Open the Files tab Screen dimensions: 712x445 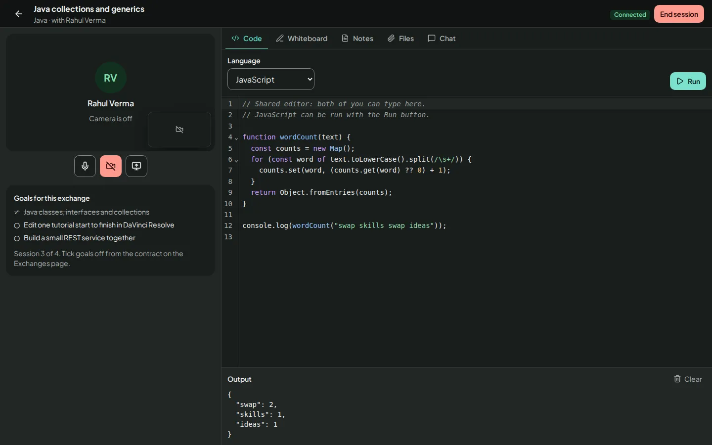(x=401, y=39)
